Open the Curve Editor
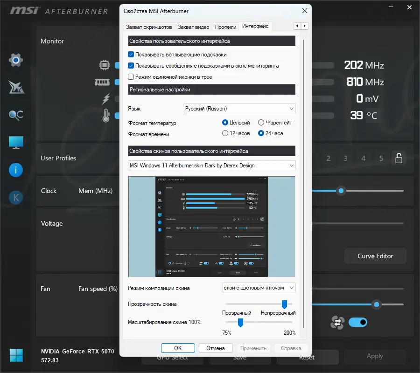Screen dimensions: 420x373 tap(375, 256)
